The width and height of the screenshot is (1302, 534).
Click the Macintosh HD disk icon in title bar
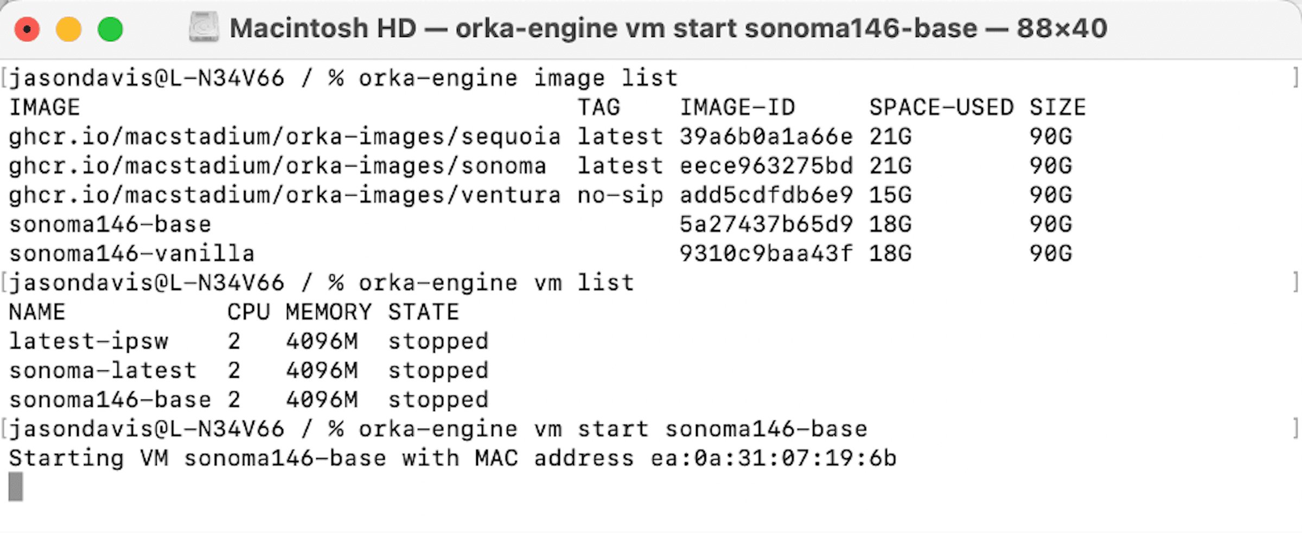click(204, 27)
